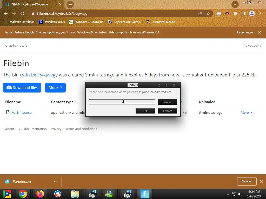Open the Fortnite.exe file link
The height and width of the screenshot is (199, 266).
(x=22, y=112)
